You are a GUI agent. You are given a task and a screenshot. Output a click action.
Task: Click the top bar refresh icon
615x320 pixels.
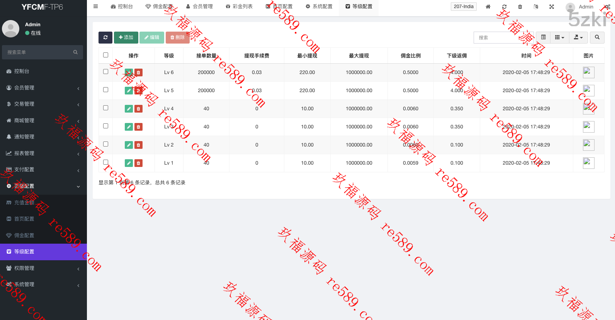504,7
